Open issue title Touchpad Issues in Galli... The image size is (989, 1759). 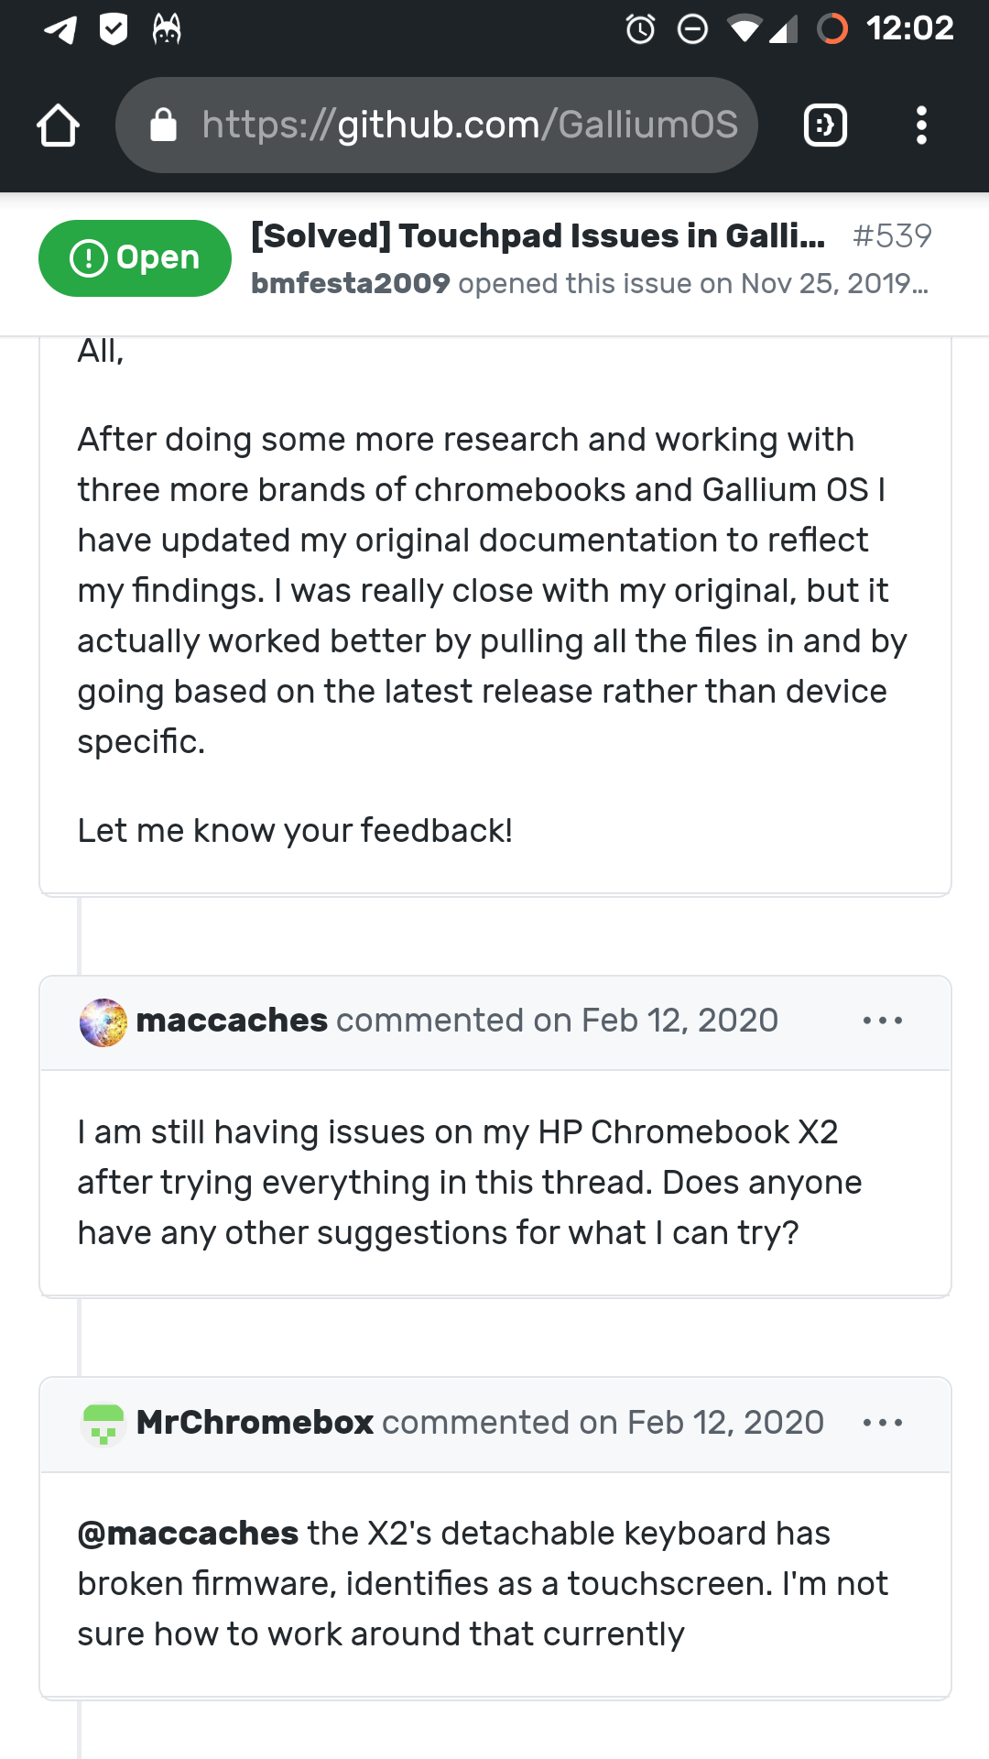pyautogui.click(x=538, y=236)
